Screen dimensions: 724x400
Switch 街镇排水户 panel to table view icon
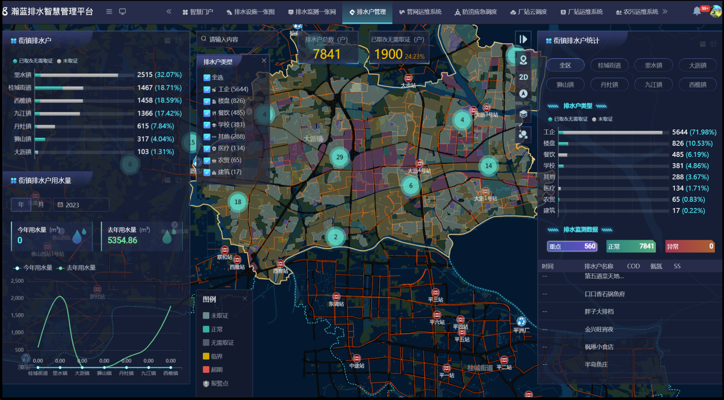[x=178, y=40]
